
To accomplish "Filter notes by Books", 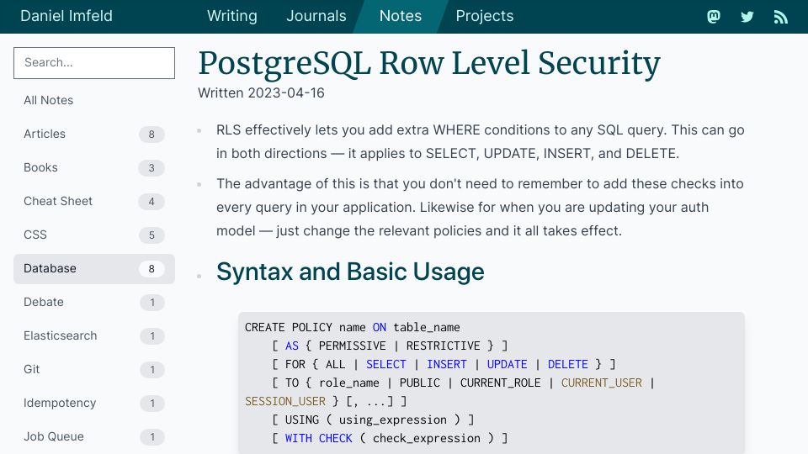I will coord(94,168).
